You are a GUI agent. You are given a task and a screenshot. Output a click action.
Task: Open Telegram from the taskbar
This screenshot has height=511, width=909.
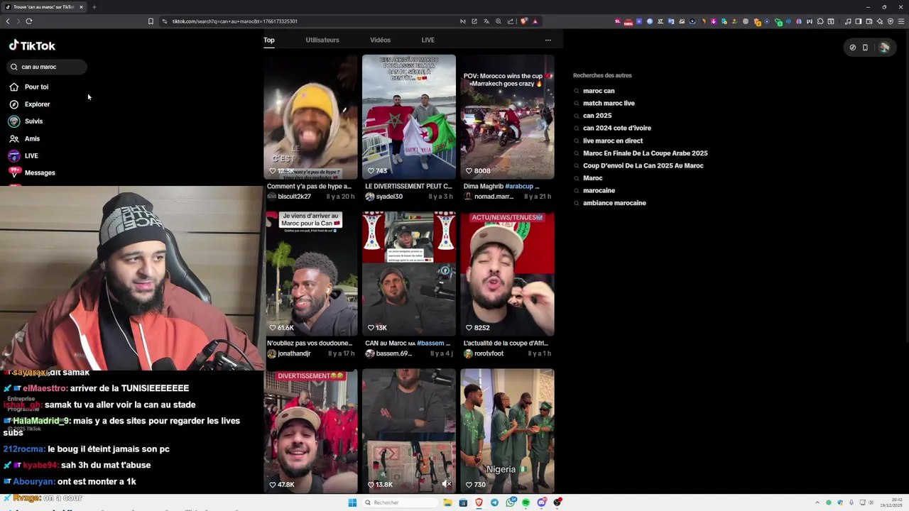pyautogui.click(x=494, y=502)
